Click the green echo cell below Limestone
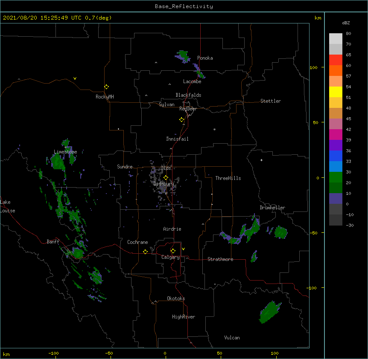This screenshot has height=359, width=368. click(x=58, y=162)
